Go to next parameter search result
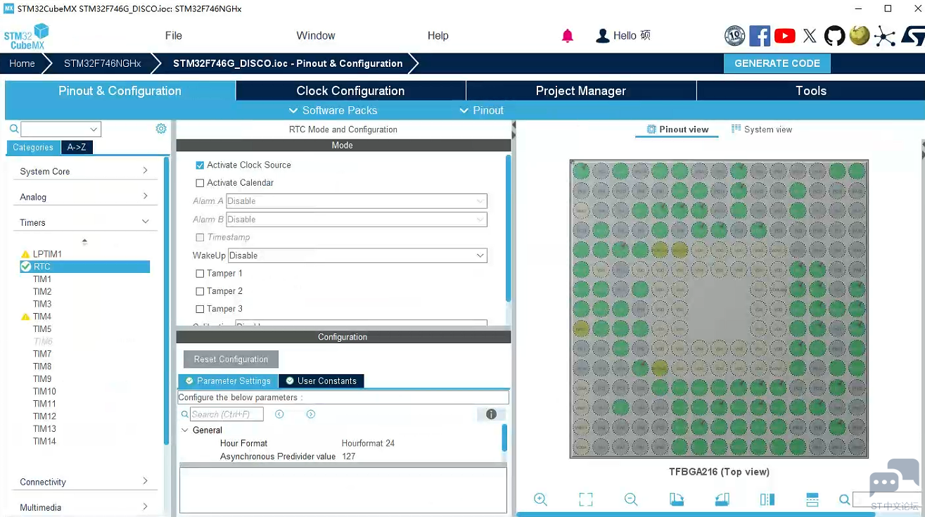The width and height of the screenshot is (925, 517). (x=310, y=414)
